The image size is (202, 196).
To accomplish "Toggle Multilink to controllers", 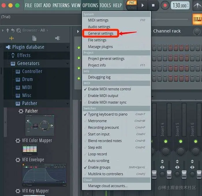I will 116,174.
